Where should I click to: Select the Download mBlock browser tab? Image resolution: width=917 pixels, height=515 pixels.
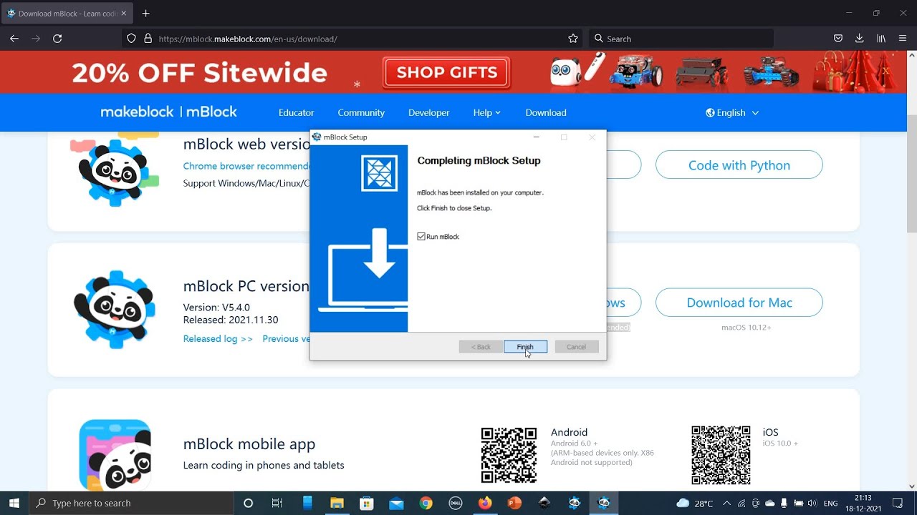pyautogui.click(x=67, y=14)
